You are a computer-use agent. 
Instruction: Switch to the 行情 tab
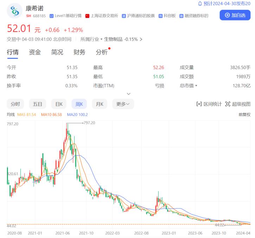(x=13, y=52)
